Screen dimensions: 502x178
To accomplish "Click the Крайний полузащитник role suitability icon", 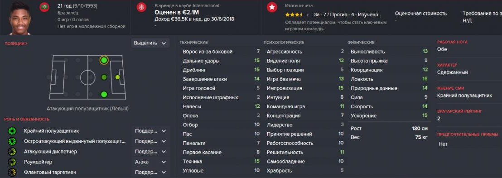I will click(x=12, y=130).
